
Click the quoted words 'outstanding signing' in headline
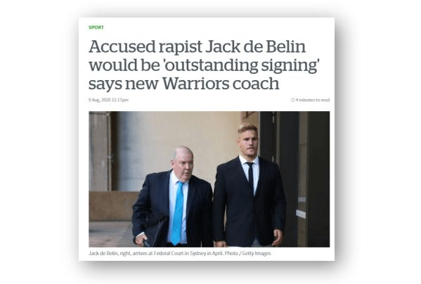point(241,66)
